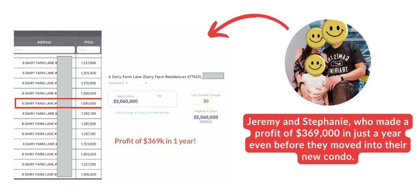Click the highlighted 1,691,600 price row
The width and height of the screenshot is (419, 194).
pyautogui.click(x=58, y=104)
